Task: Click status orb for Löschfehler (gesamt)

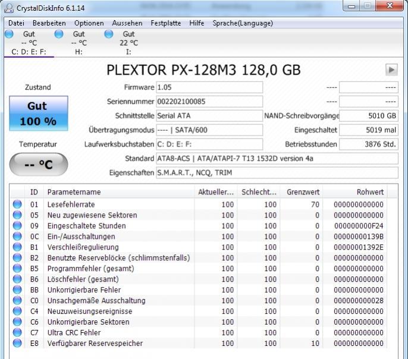Action: (17, 279)
